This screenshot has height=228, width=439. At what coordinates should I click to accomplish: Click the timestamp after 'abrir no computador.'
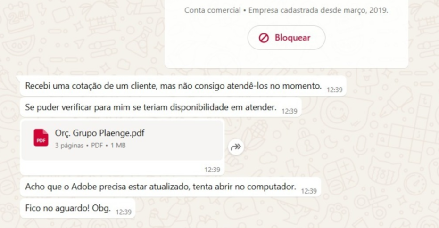click(x=309, y=191)
